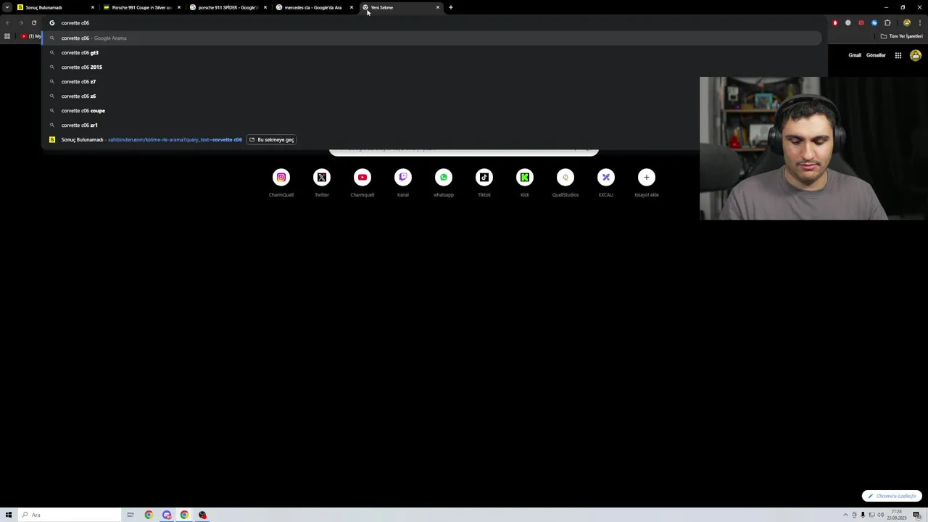Click the grey round extension icon
The width and height of the screenshot is (928, 522).
(x=848, y=22)
